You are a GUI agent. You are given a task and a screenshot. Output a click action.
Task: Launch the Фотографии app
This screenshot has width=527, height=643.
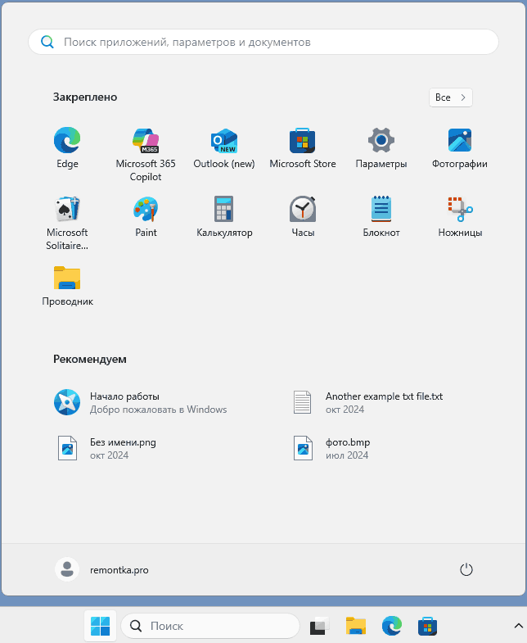pos(460,148)
